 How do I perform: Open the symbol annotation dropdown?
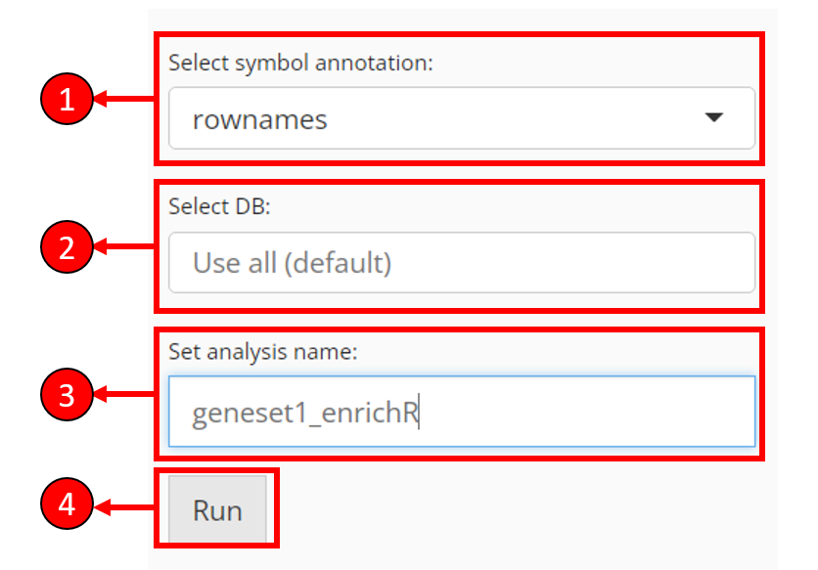point(462,118)
